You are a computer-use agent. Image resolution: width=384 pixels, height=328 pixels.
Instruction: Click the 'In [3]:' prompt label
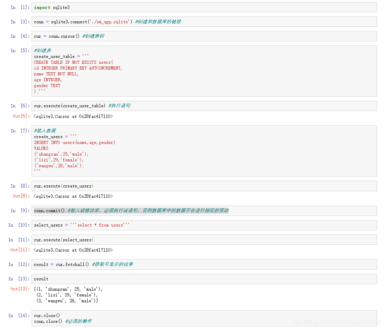20,22
